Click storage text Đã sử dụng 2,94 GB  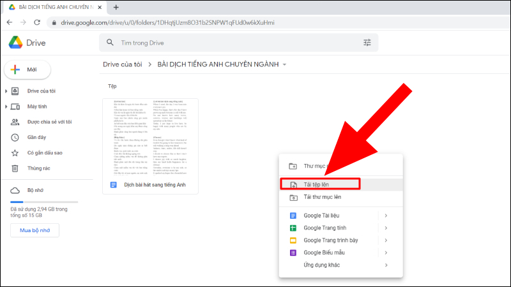pos(39,212)
